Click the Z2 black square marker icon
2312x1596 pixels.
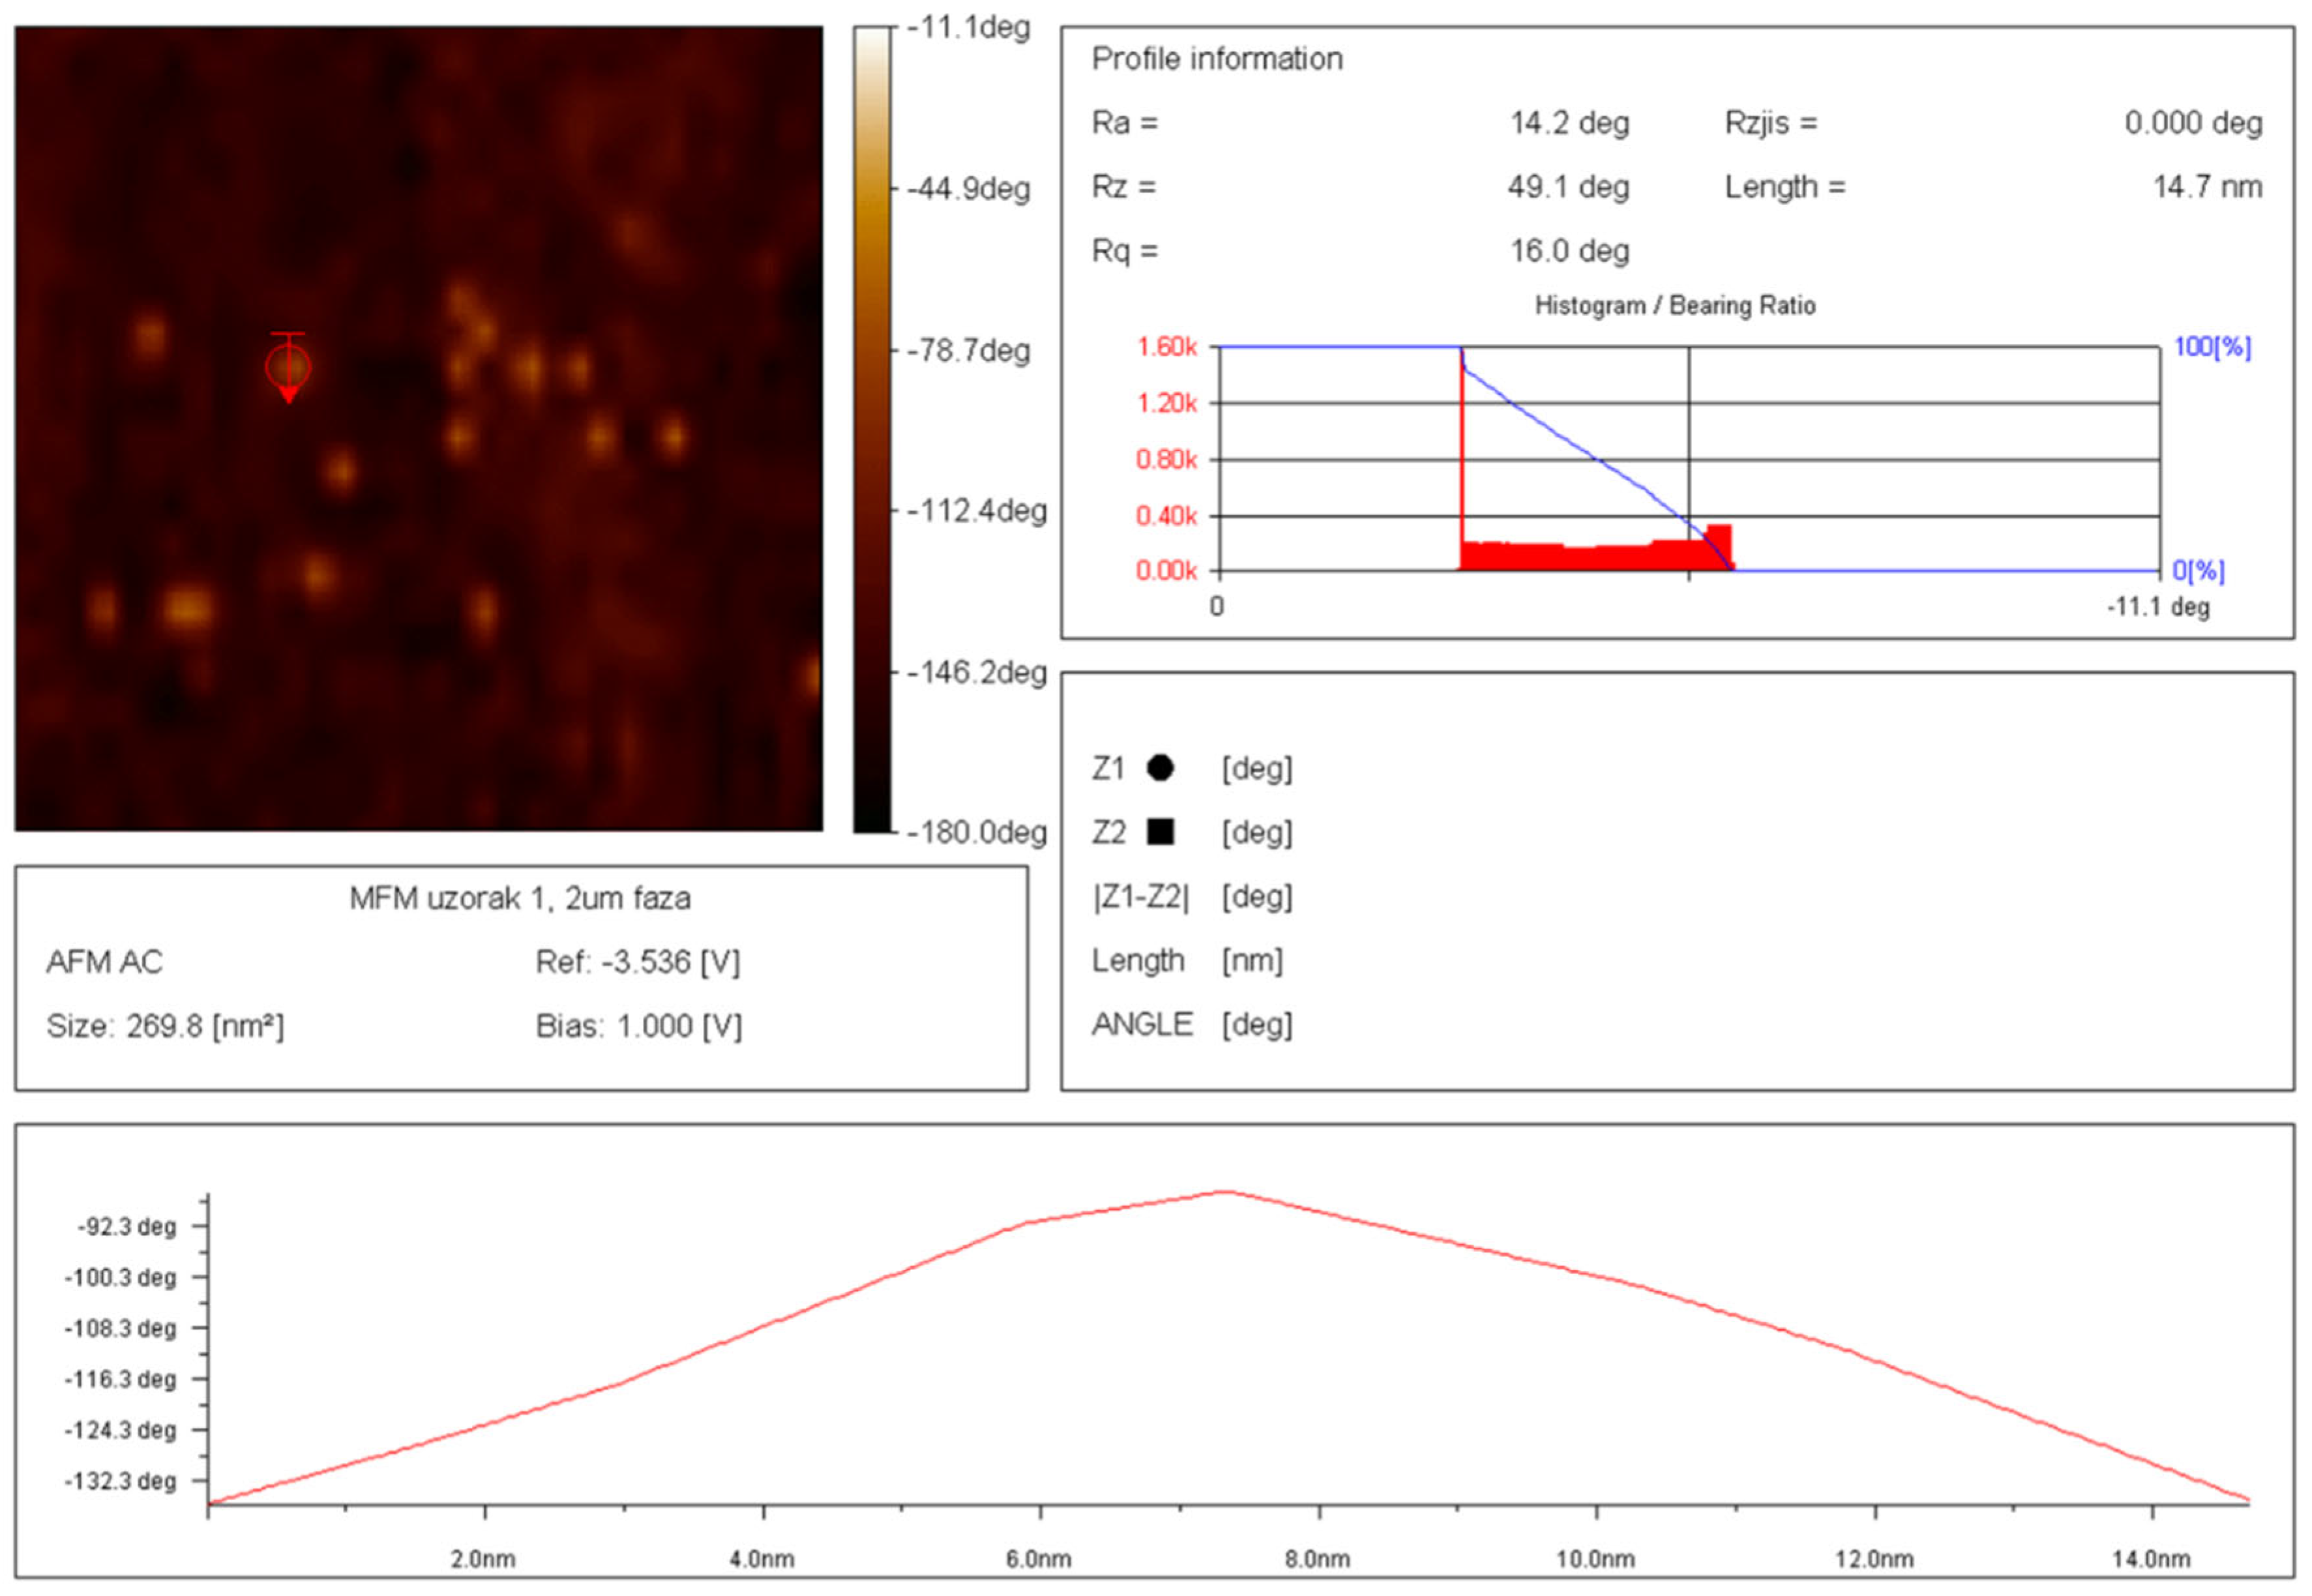[x=1160, y=832]
